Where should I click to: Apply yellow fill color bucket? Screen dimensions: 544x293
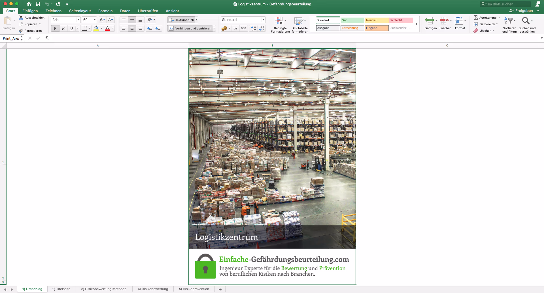96,28
